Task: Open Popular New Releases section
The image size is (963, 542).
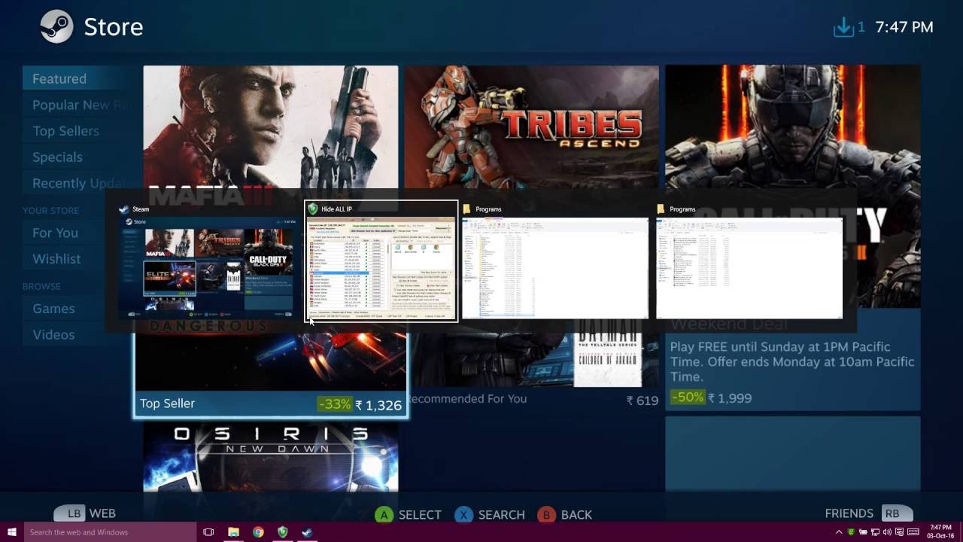Action: coord(79,105)
